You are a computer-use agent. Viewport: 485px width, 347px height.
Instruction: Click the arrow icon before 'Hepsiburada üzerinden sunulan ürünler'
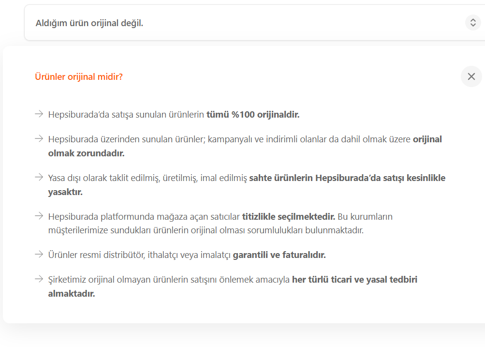coord(39,139)
